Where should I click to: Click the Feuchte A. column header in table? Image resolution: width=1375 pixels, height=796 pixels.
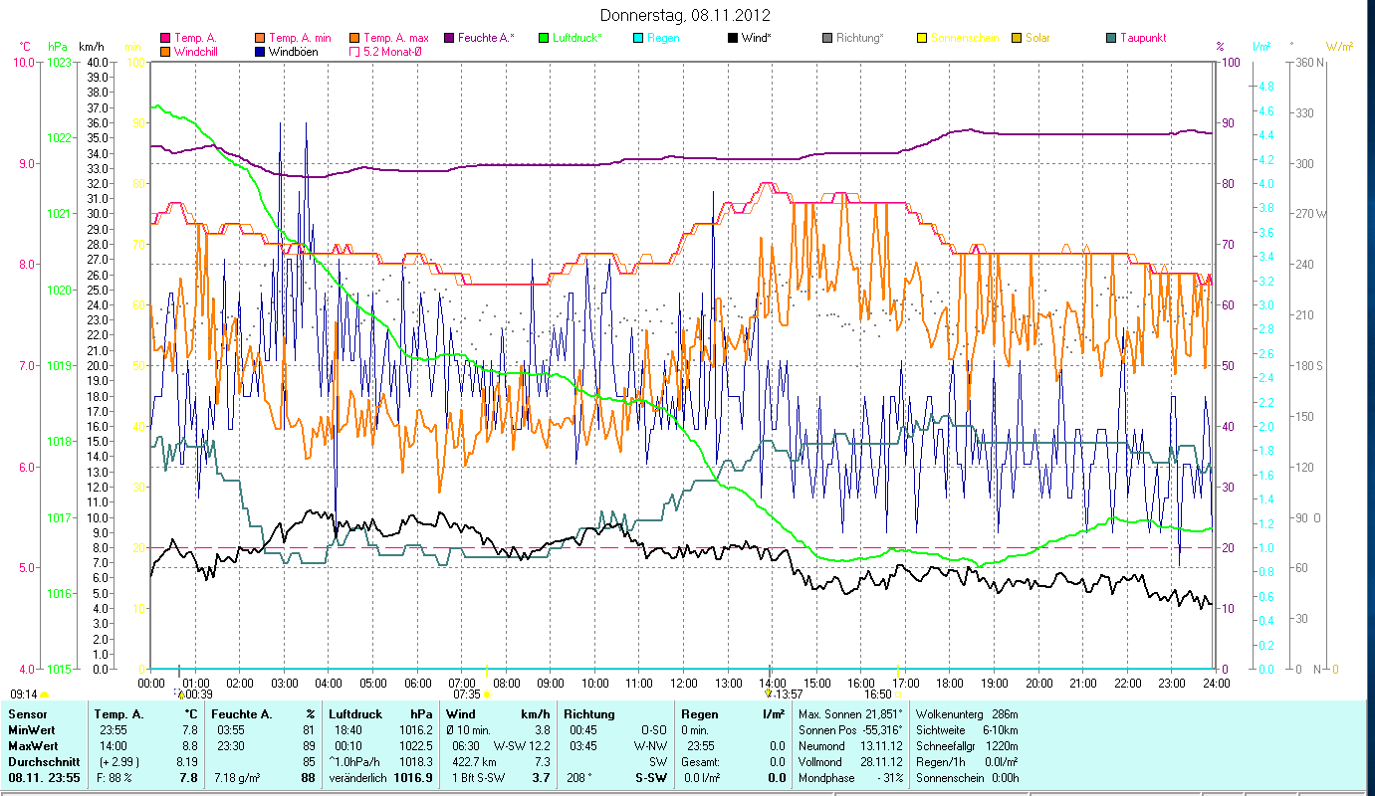point(239,713)
